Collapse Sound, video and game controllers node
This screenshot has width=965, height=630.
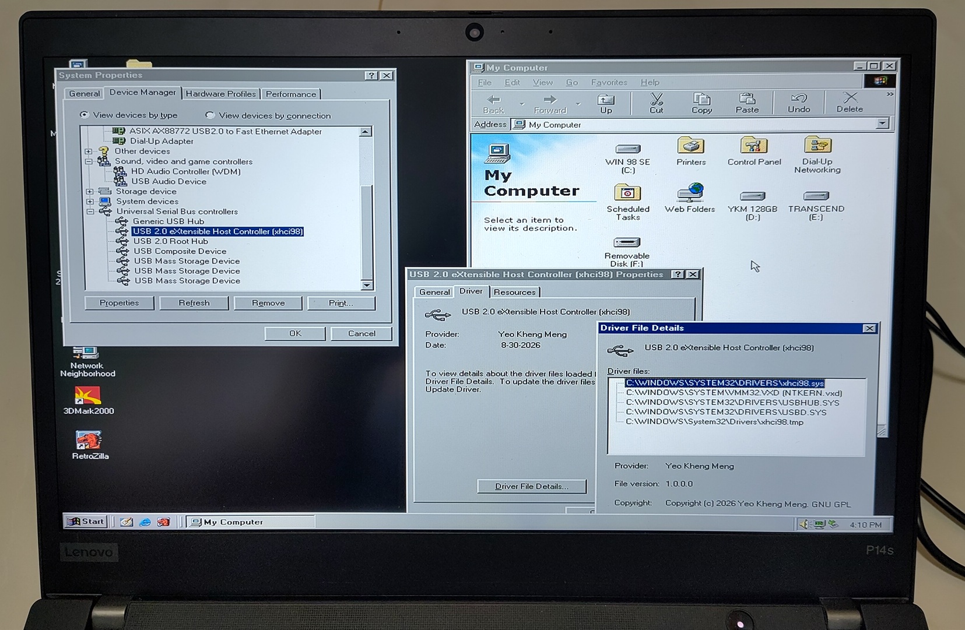click(89, 161)
